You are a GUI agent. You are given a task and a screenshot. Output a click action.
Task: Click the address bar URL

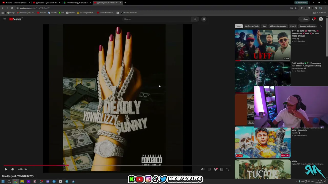(x=35, y=8)
